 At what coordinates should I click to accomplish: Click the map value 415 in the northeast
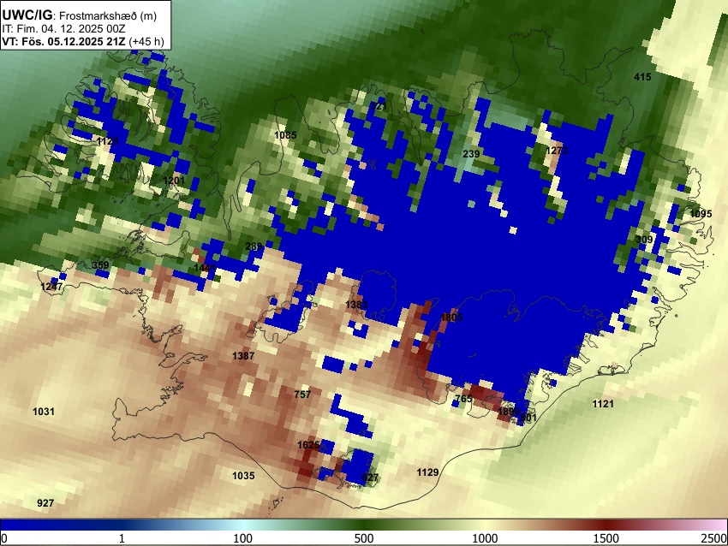point(642,77)
